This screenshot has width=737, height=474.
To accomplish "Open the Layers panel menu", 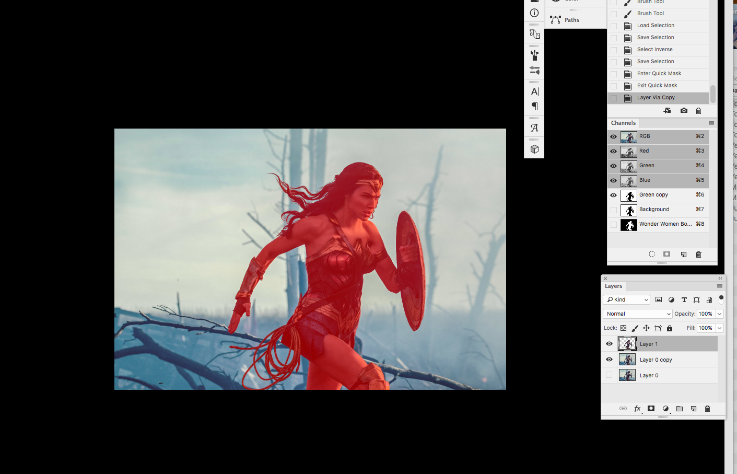I will [720, 286].
